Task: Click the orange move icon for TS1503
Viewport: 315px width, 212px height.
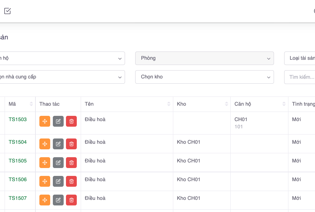Action: [x=45, y=121]
